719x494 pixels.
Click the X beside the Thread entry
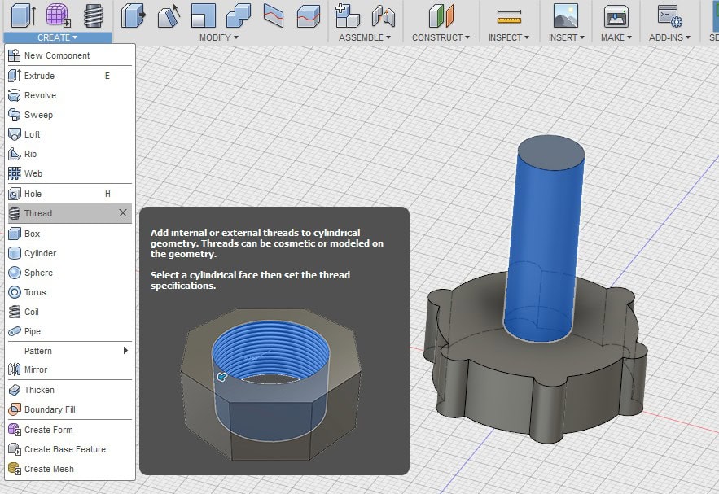pyautogui.click(x=123, y=213)
